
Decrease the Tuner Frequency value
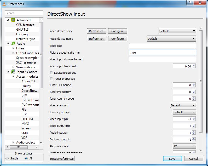point(194,93)
